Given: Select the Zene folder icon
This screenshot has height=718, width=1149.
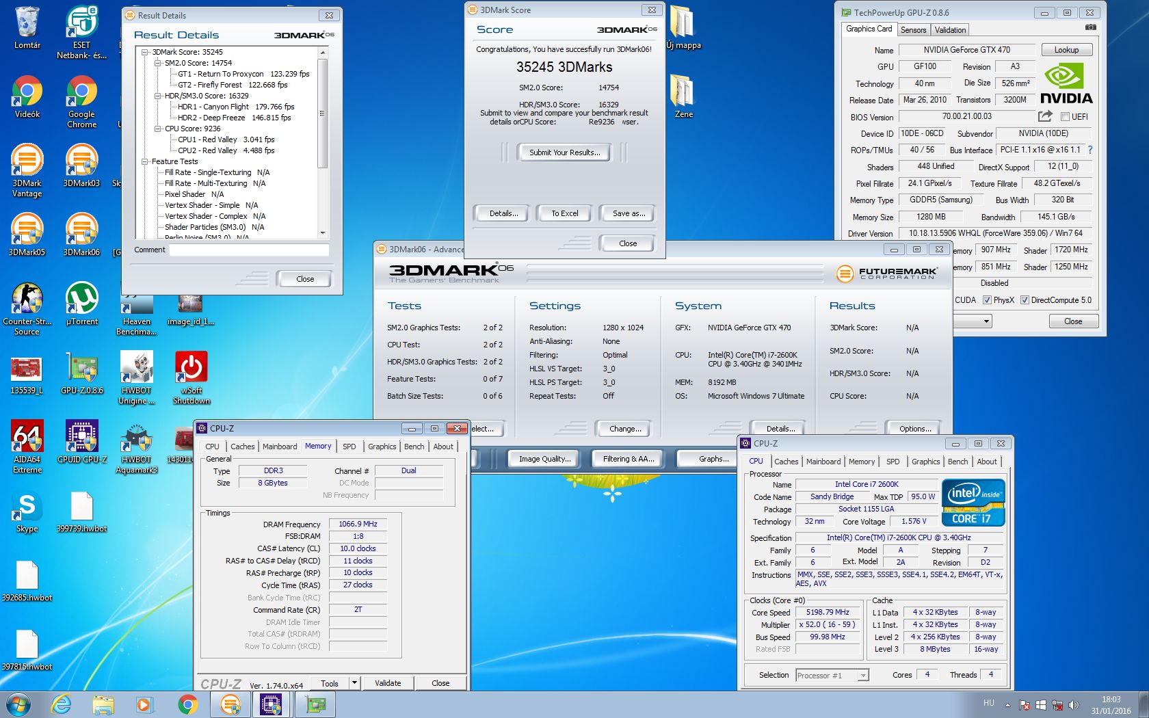Looking at the screenshot, I should coord(684,96).
